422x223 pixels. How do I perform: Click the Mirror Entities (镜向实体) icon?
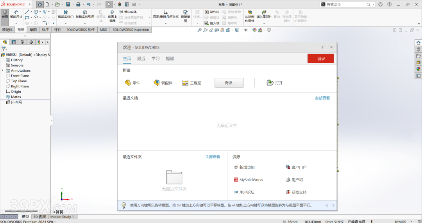point(121,12)
